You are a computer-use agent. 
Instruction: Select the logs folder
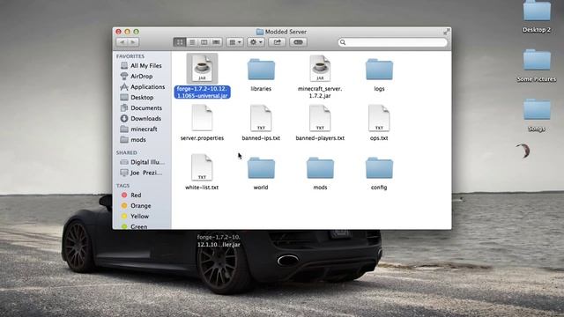pos(379,70)
